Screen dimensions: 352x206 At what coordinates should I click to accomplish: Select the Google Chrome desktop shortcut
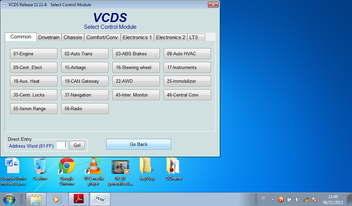[67, 172]
